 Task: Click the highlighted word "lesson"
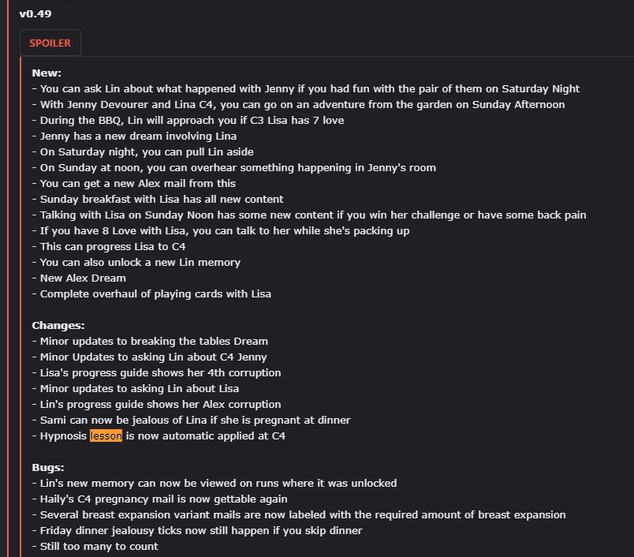pyautogui.click(x=106, y=436)
